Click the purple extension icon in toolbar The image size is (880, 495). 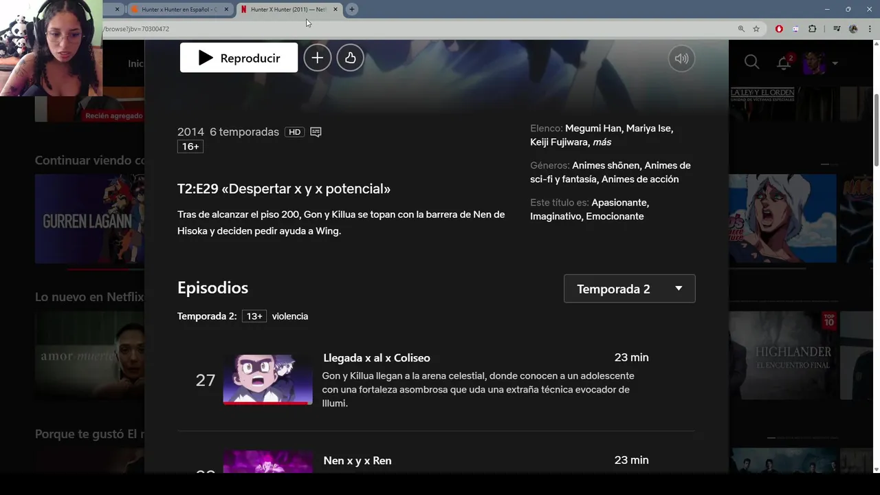796,29
